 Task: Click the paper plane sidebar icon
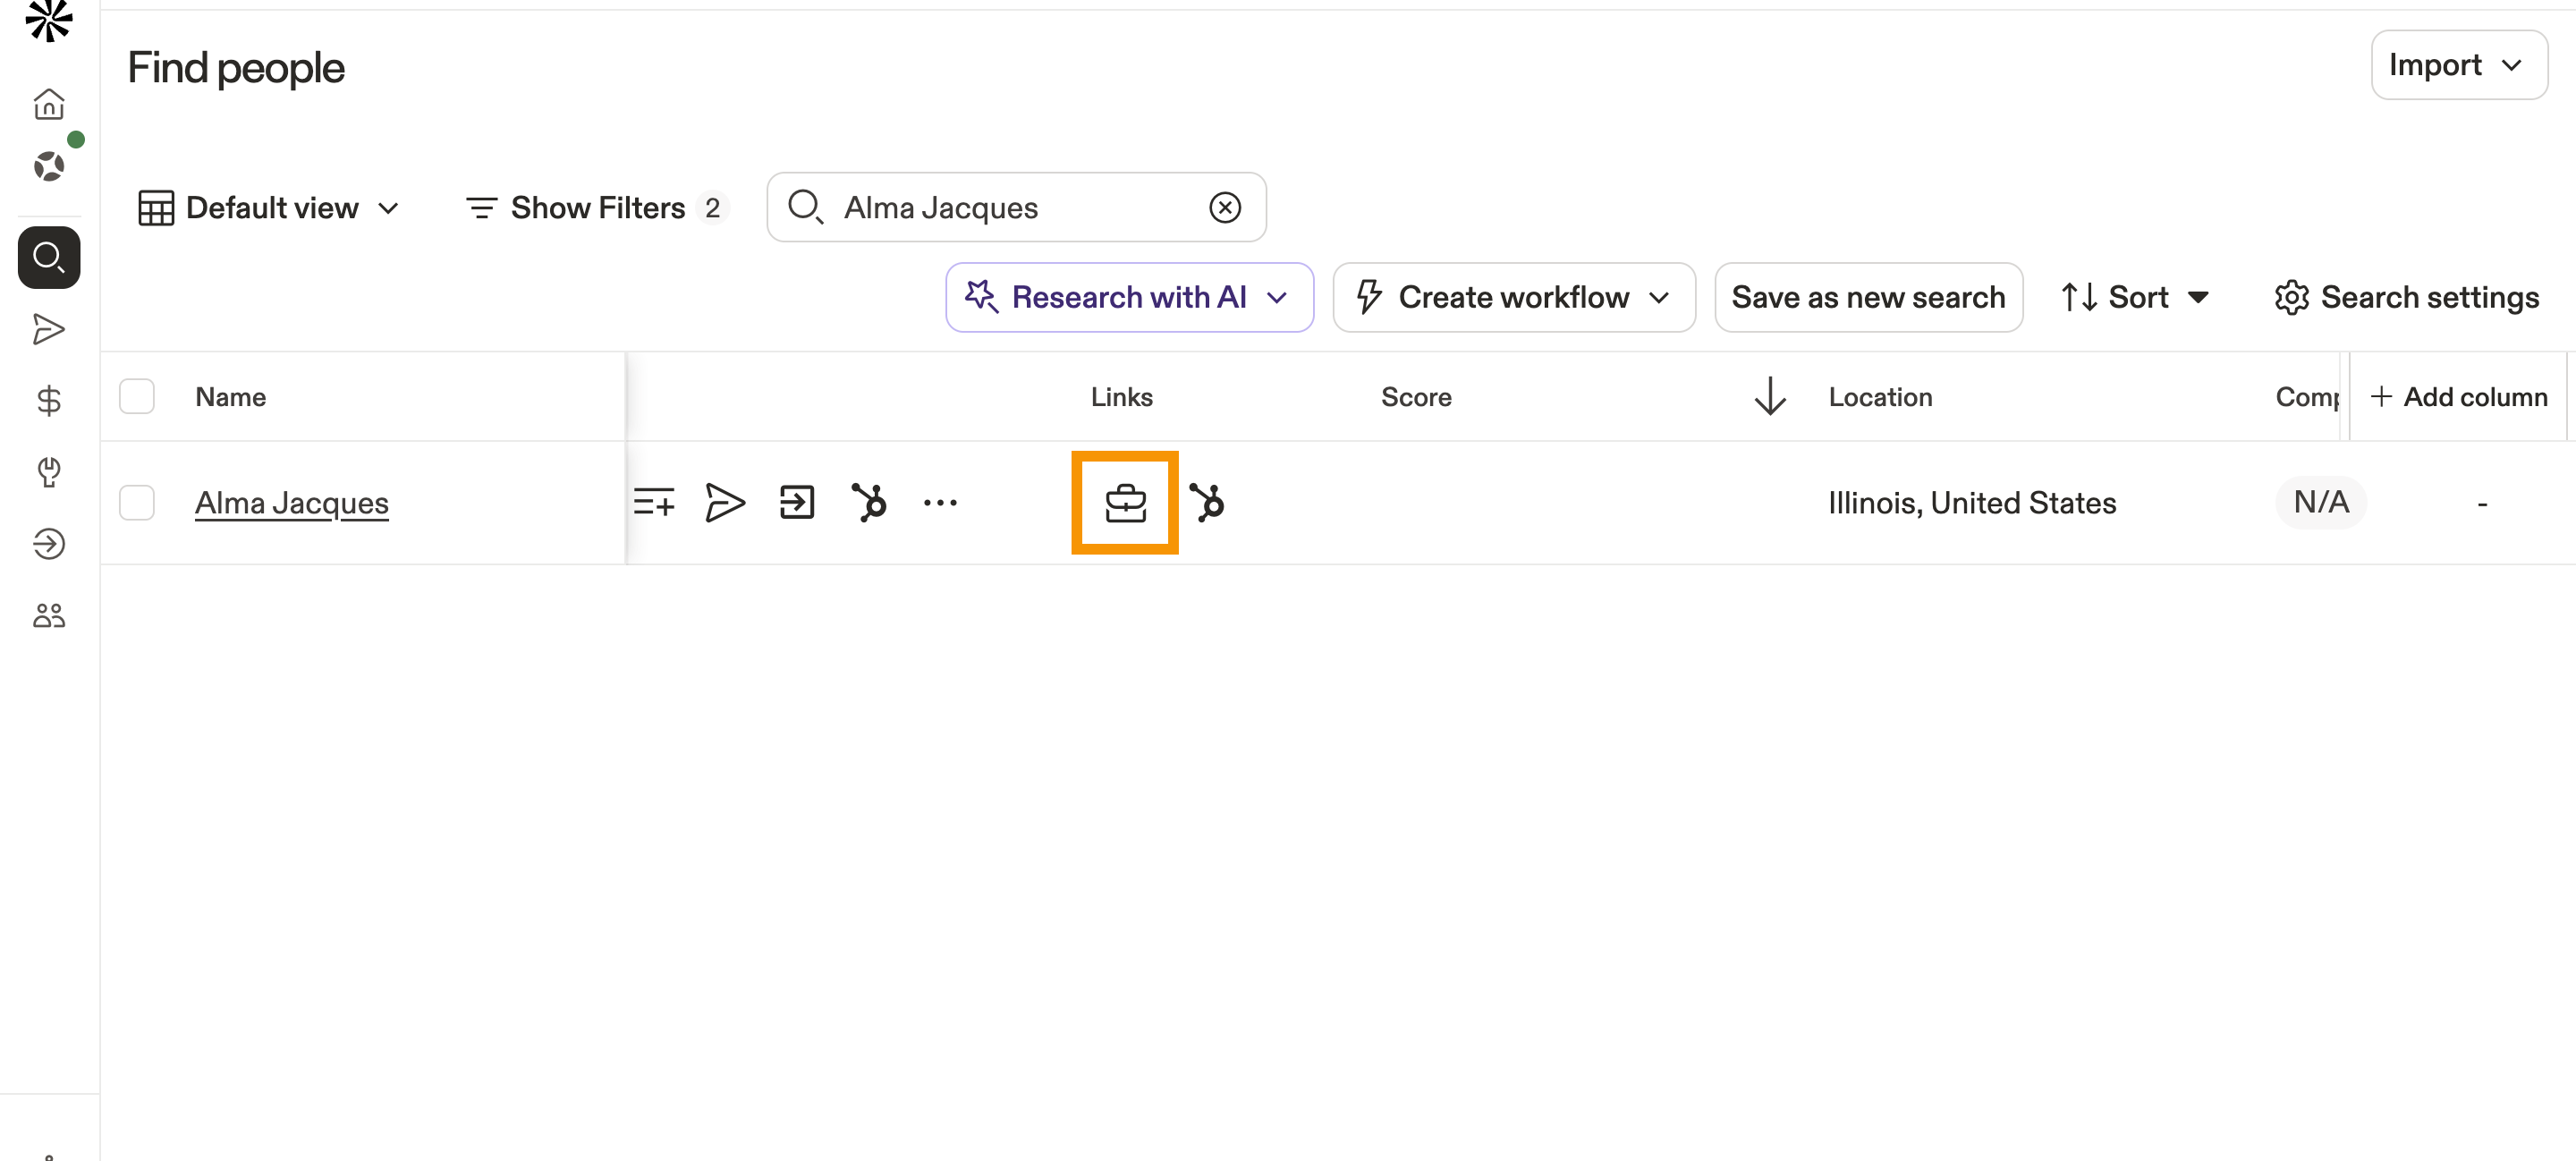tap(49, 329)
